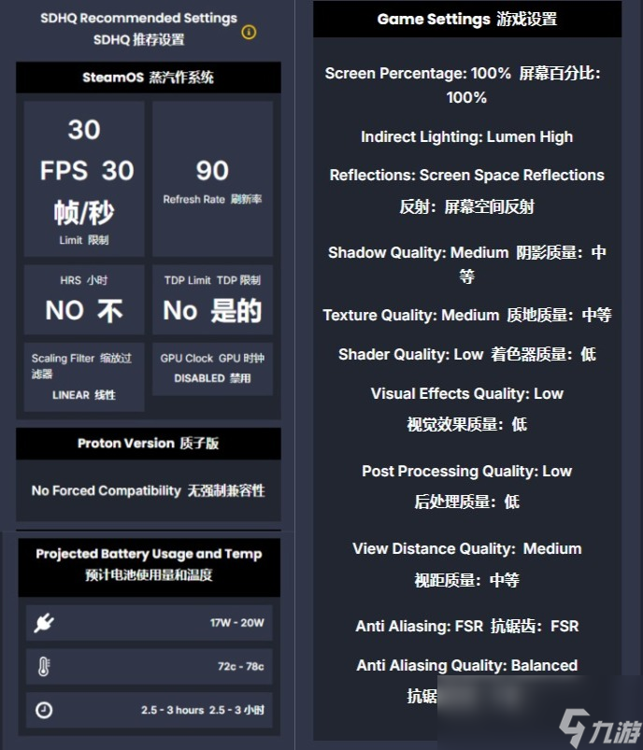
Task: Click the Scaling Filter LINEAR tile
Action: 84,376
